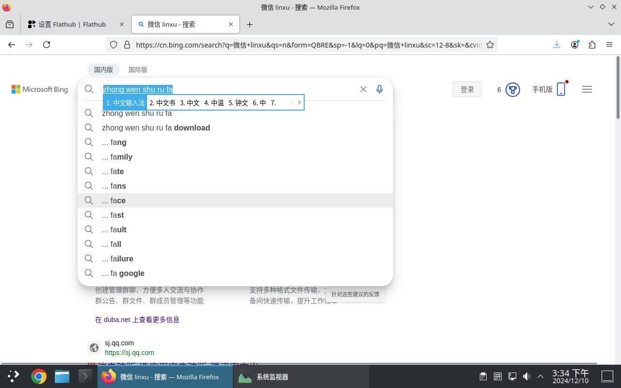
Task: Pick the fault suggestion
Action: tap(235, 229)
